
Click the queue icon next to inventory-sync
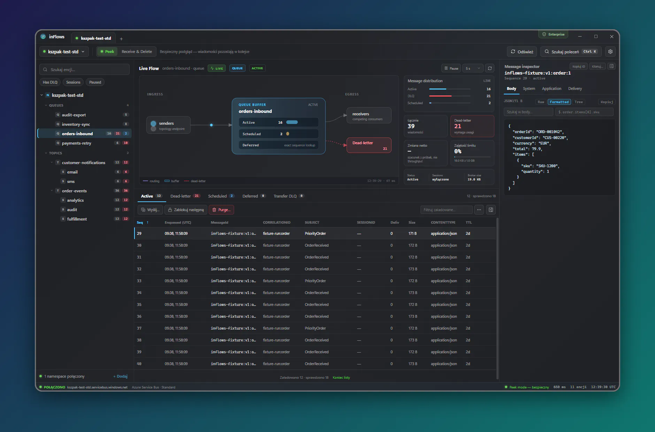click(x=58, y=124)
